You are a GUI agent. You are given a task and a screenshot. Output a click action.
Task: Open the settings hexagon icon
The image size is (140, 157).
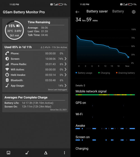click(134, 12)
